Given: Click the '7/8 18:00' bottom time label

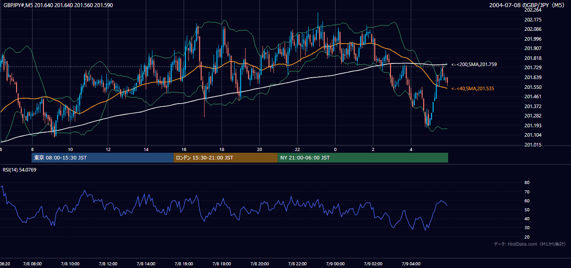Looking at the screenshot, I should pyautogui.click(x=222, y=264).
